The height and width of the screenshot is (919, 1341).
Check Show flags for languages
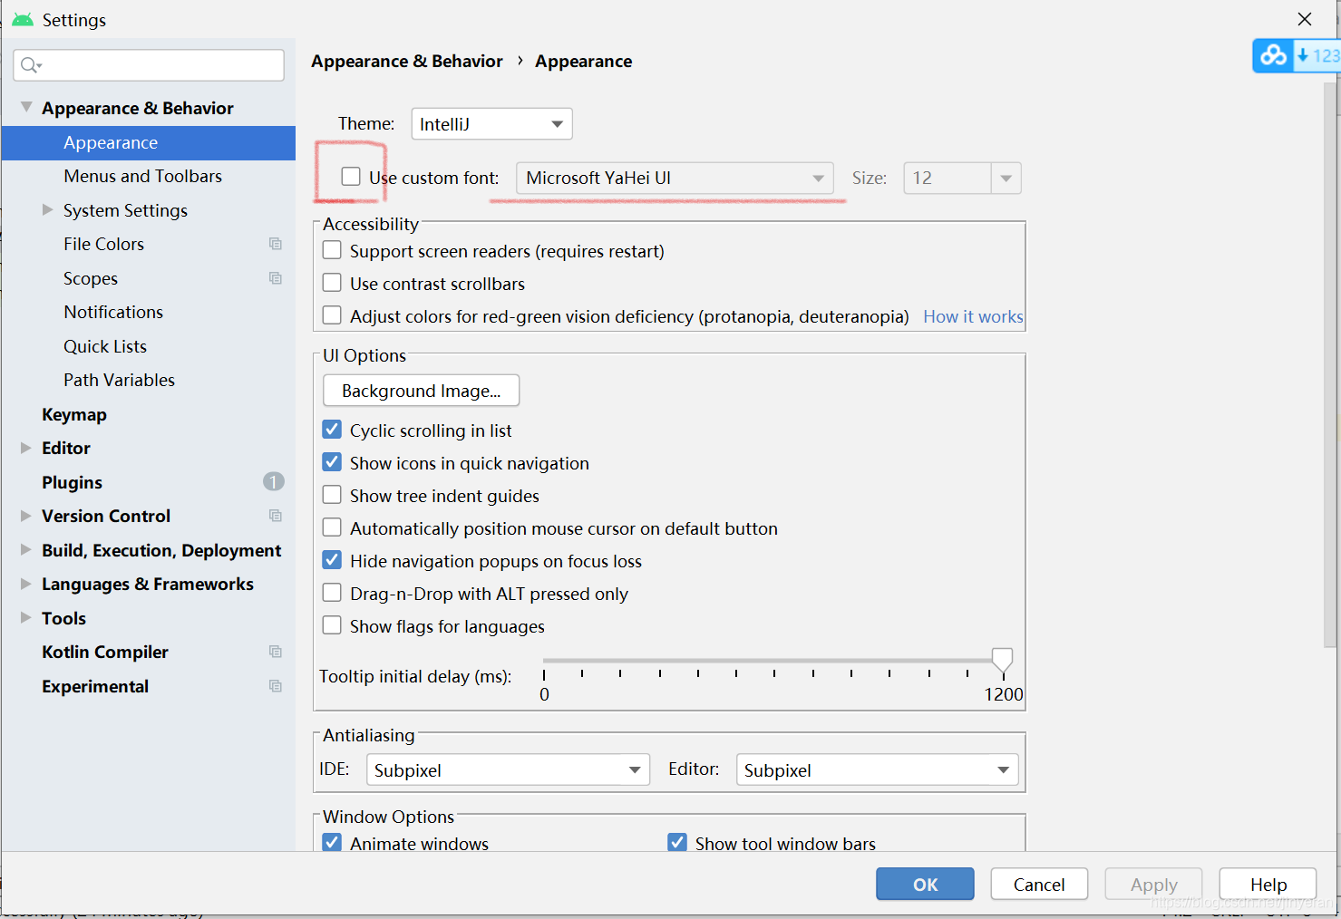tap(333, 625)
